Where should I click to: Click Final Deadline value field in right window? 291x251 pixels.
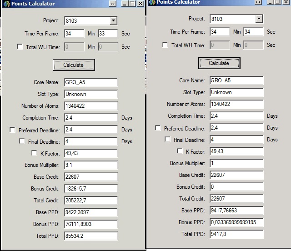[236, 140]
